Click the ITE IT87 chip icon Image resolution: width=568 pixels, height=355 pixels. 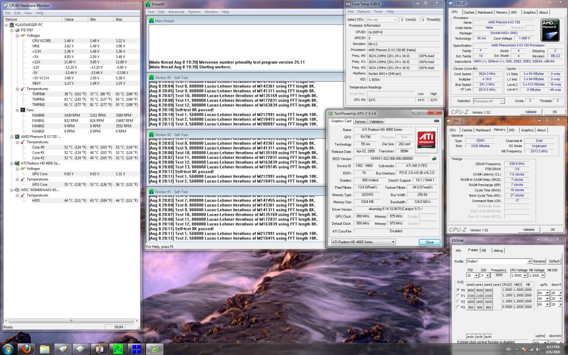[x=17, y=30]
